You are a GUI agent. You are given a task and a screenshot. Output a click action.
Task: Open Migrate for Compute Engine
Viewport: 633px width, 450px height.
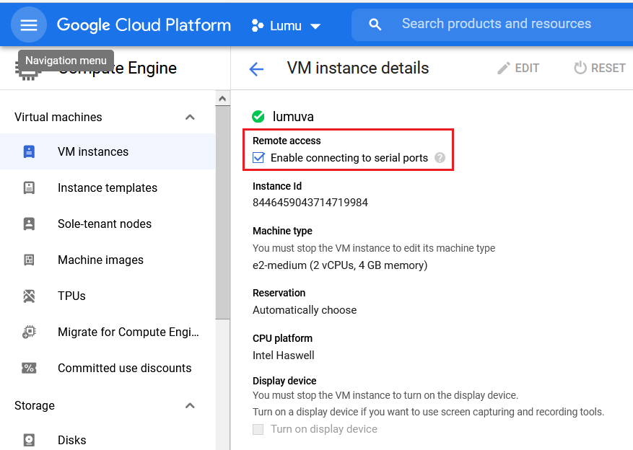(x=29, y=332)
